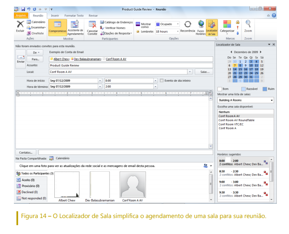
Task: Toggle the Aceito (0) filter checkbox
Action: pos(19,180)
